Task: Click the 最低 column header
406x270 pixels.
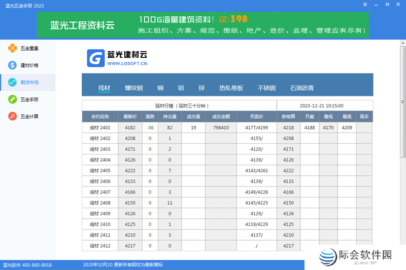Action: pyautogui.click(x=328, y=117)
